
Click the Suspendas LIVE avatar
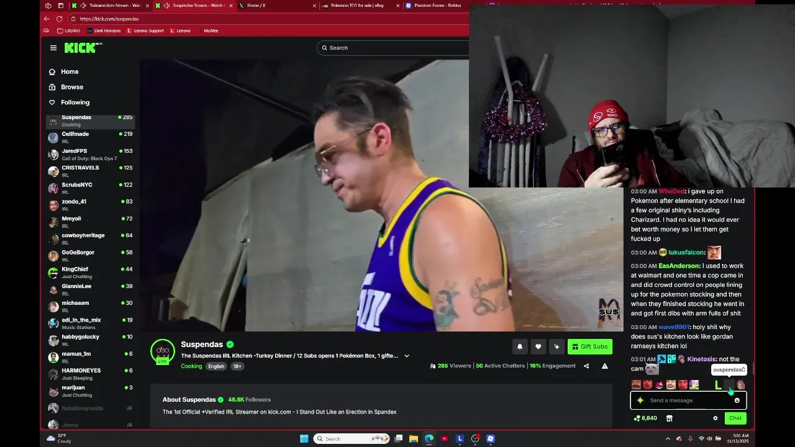[x=163, y=351]
